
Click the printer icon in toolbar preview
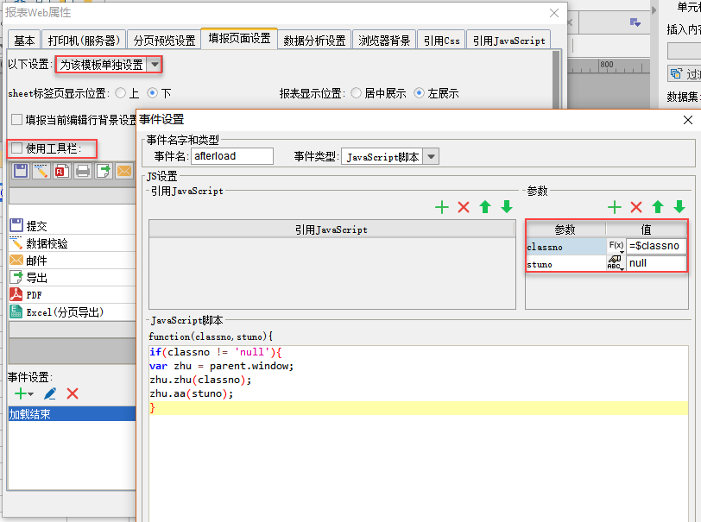(x=83, y=171)
